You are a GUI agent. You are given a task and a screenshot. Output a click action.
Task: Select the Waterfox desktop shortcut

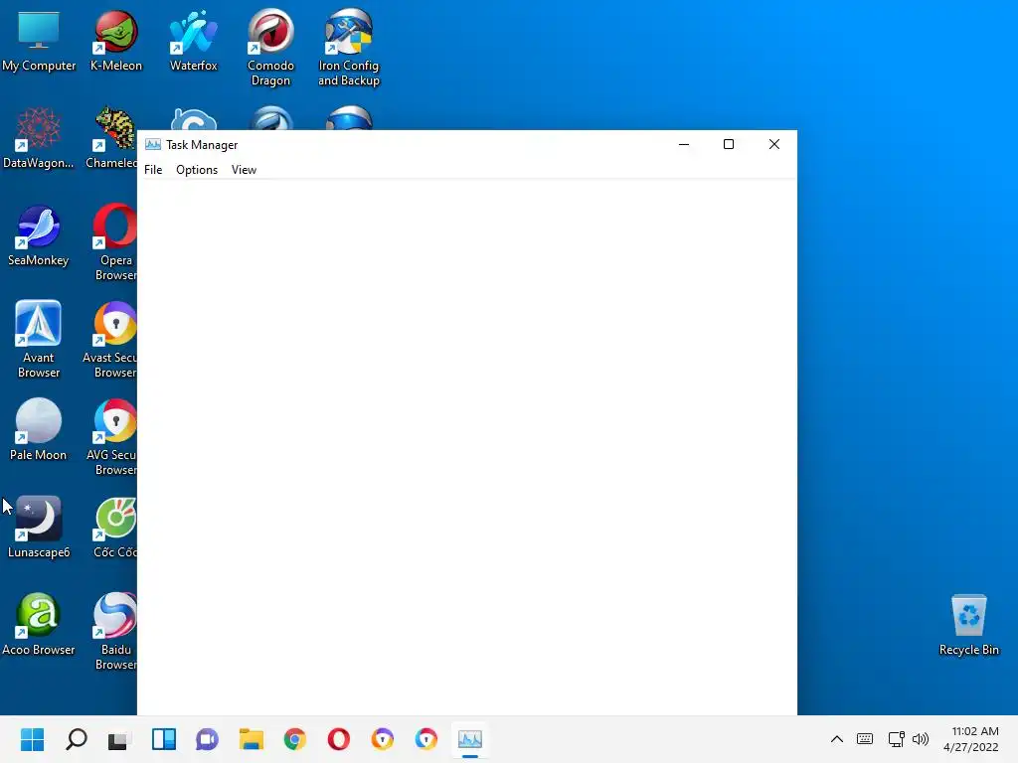(194, 40)
